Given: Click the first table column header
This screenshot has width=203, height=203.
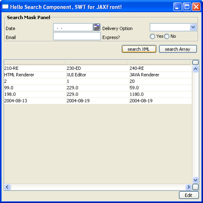Looking at the screenshot, I should tap(35, 62).
